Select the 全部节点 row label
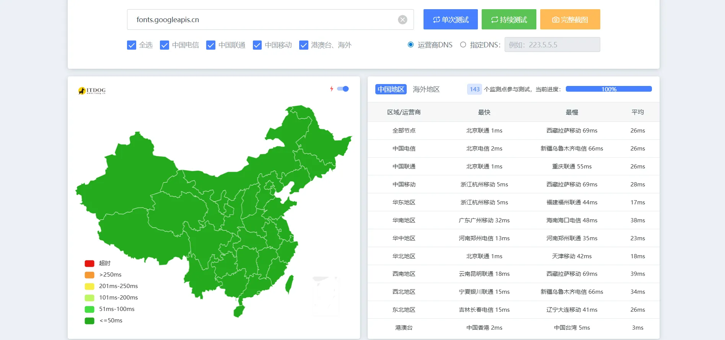 404,131
